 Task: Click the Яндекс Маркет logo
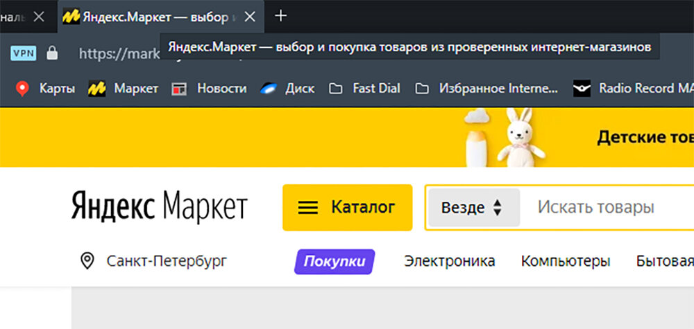(x=160, y=208)
